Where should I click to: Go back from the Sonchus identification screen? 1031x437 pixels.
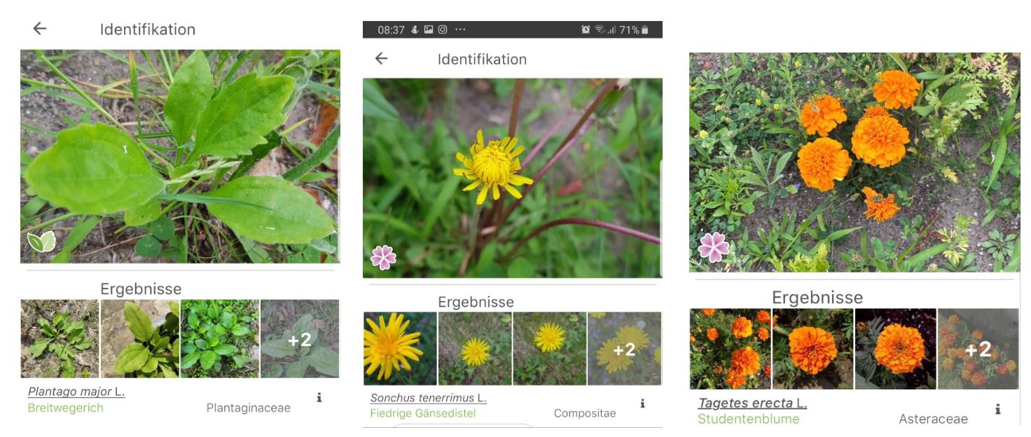tap(381, 59)
